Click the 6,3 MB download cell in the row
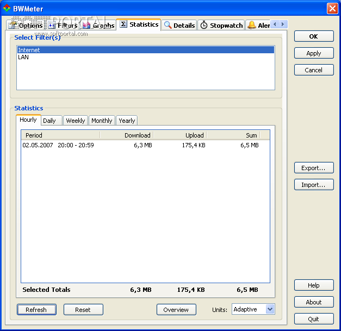This screenshot has height=331, width=341. [143, 145]
